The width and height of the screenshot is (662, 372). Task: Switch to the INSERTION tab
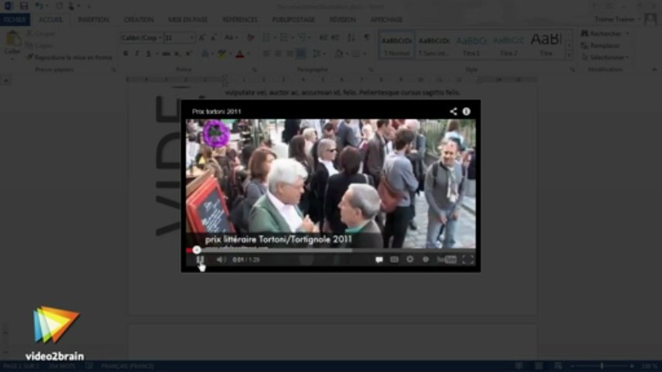[x=93, y=20]
